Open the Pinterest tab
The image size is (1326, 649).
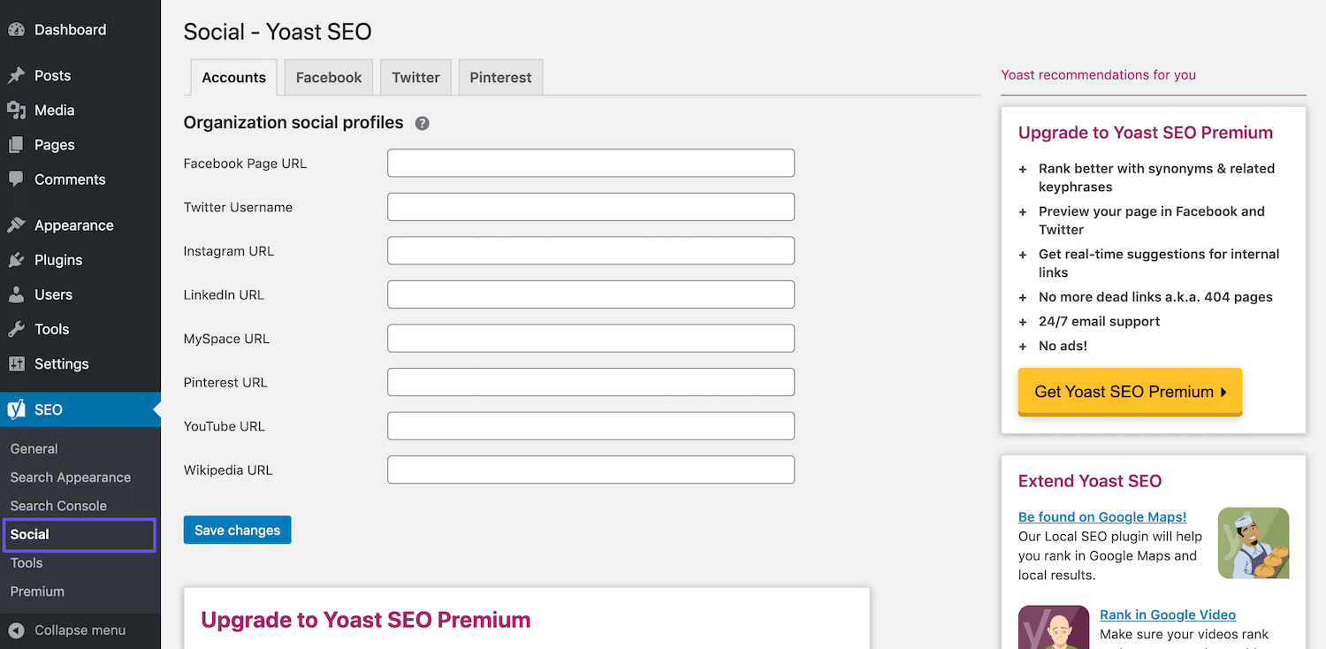(x=500, y=77)
